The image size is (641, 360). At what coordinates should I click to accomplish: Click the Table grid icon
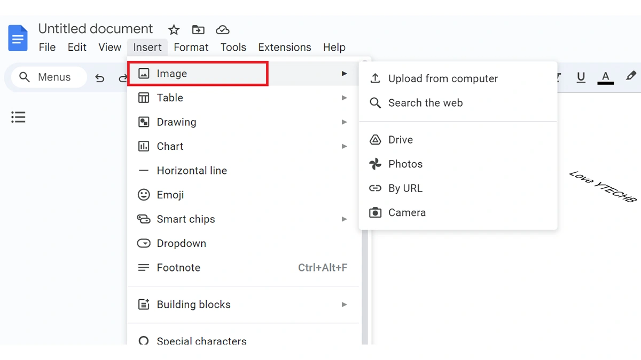144,98
